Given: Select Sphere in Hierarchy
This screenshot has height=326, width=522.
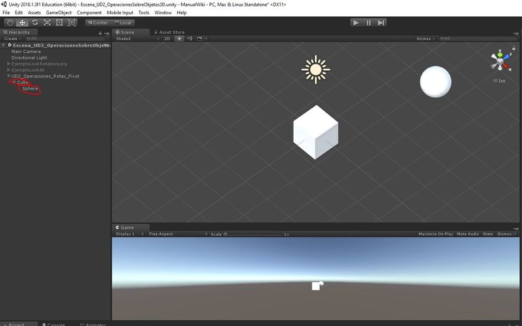Looking at the screenshot, I should pos(30,89).
